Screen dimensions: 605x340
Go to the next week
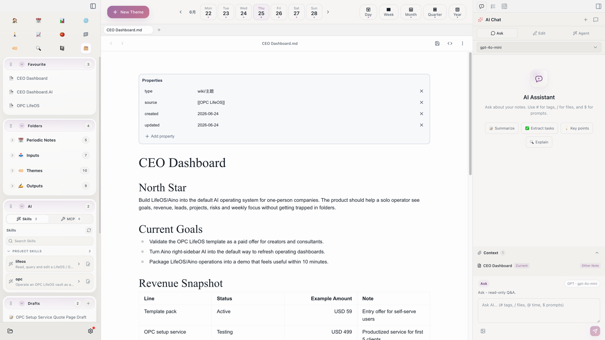(328, 12)
